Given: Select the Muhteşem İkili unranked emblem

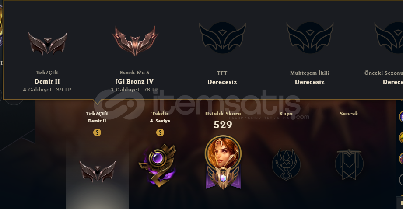Looking at the screenshot, I should click(x=310, y=38).
